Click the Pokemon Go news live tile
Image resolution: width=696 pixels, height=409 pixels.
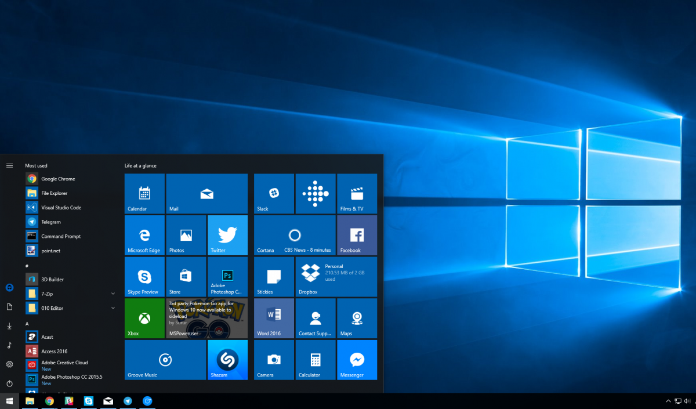[207, 318]
